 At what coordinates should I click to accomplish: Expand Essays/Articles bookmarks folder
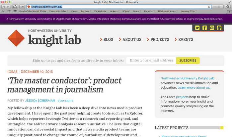59,11
